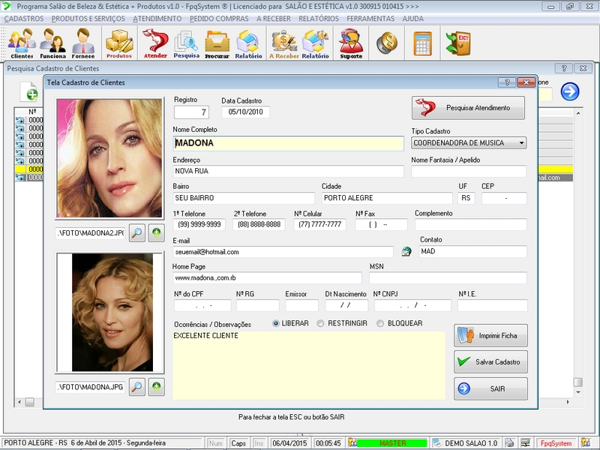Click the send e-mail icon beside E-mail field
The height and width of the screenshot is (450, 600).
click(406, 251)
